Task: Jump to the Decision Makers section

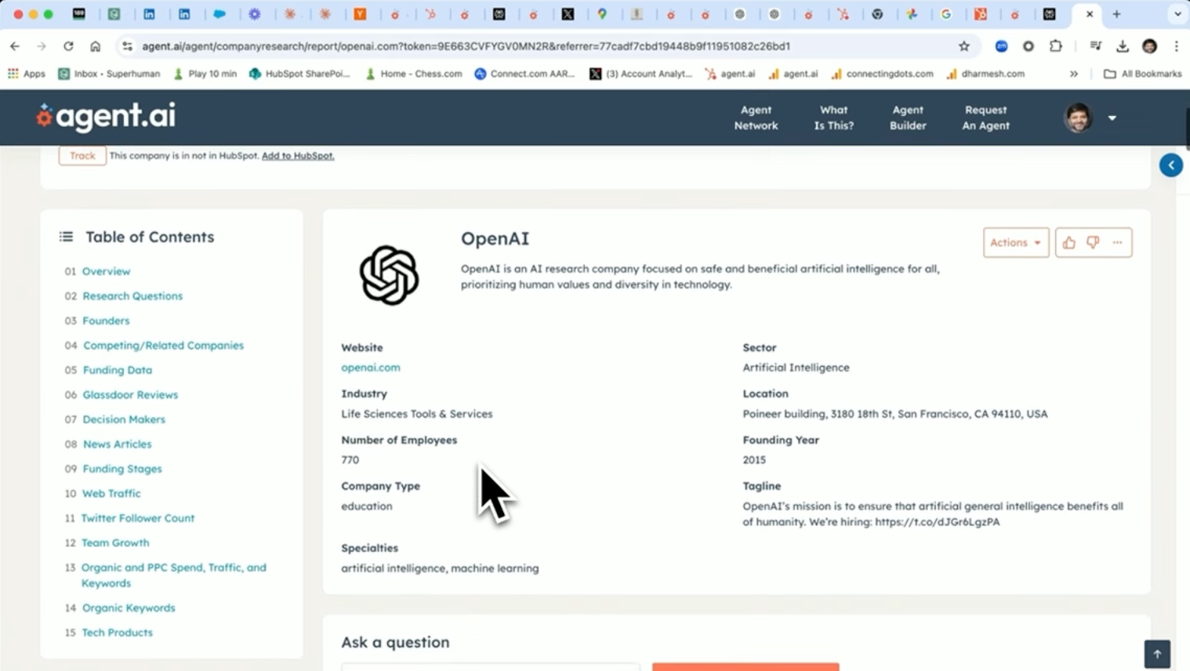Action: (x=124, y=419)
